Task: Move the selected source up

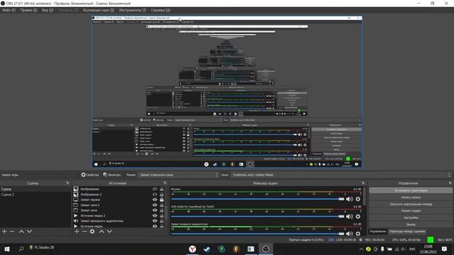Action: tap(101, 232)
